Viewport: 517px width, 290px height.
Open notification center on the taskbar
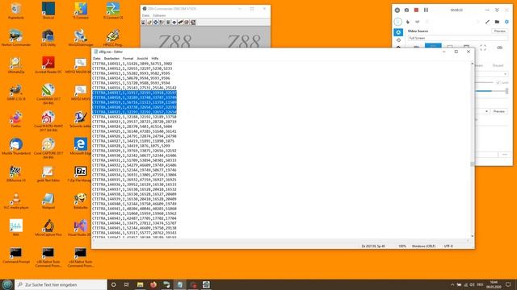pyautogui.click(x=508, y=284)
